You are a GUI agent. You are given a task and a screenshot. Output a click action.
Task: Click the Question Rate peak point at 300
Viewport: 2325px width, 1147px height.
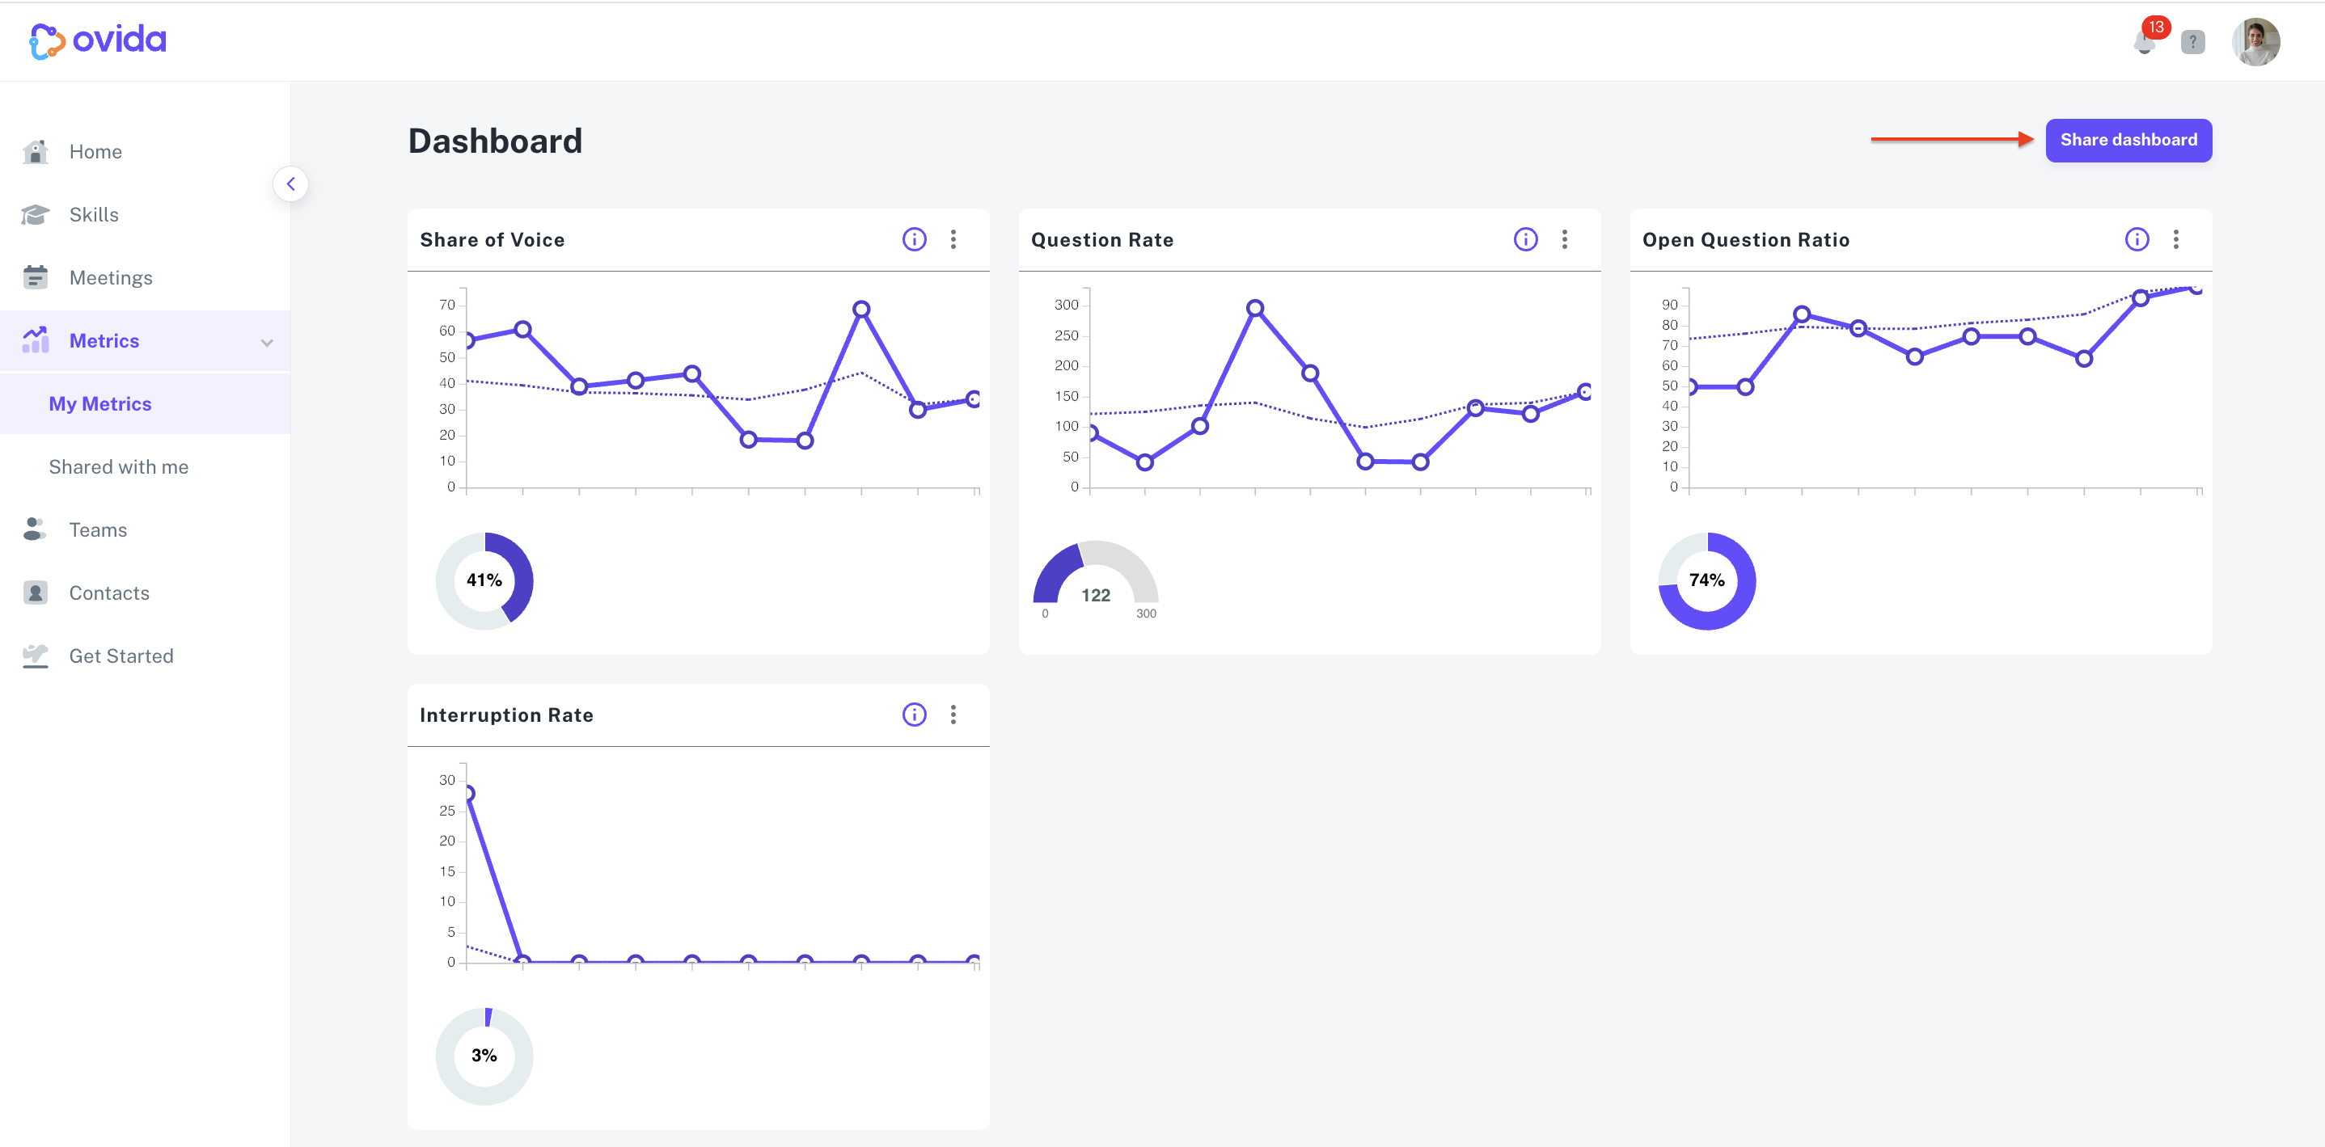pyautogui.click(x=1254, y=308)
